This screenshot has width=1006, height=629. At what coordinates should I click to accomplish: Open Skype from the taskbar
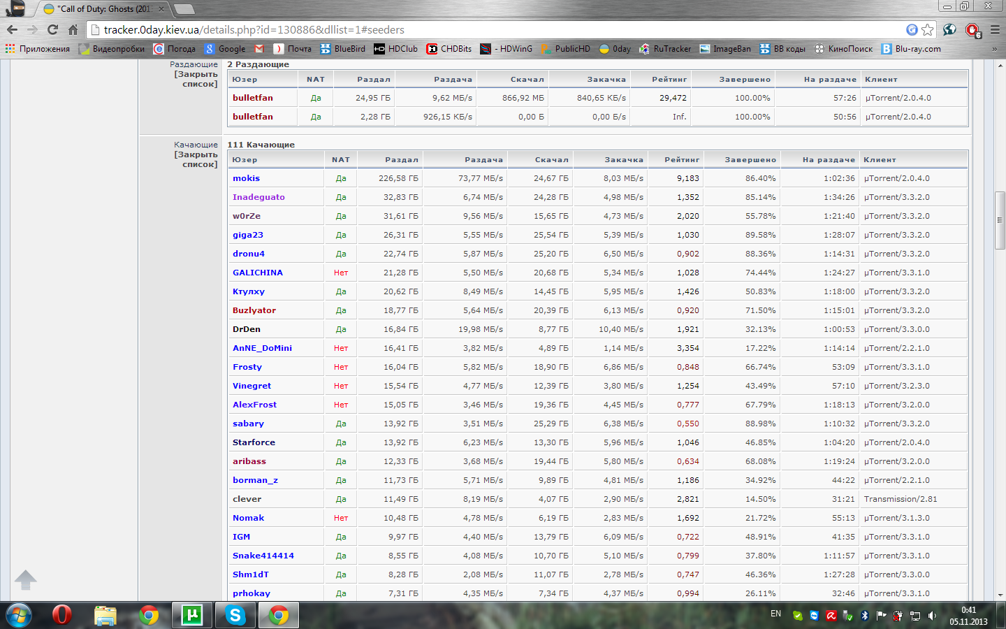point(235,615)
